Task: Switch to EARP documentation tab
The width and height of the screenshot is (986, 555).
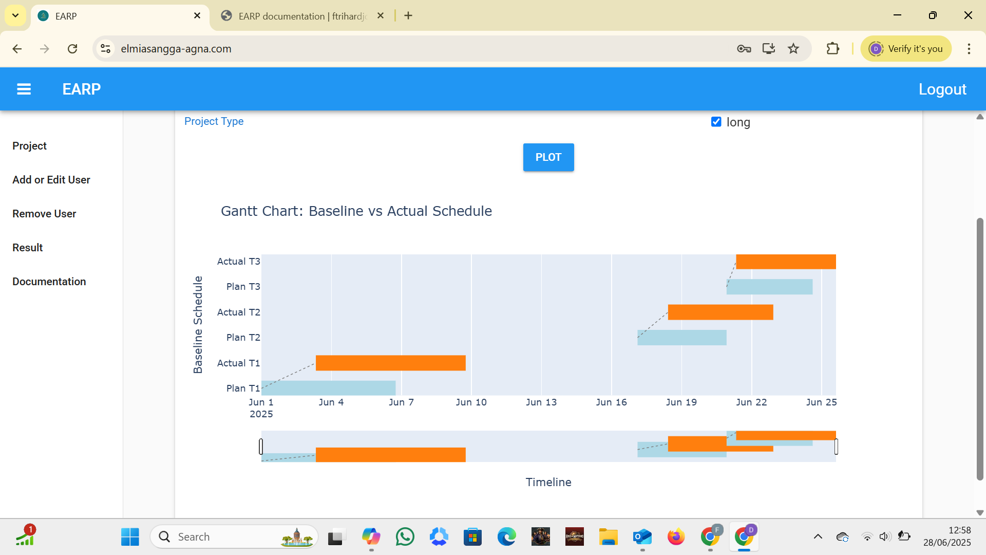Action: tap(302, 16)
